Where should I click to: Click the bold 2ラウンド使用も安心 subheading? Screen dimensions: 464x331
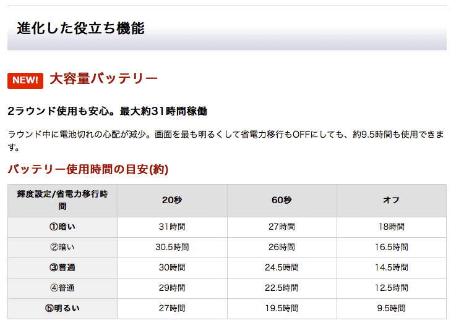(107, 112)
